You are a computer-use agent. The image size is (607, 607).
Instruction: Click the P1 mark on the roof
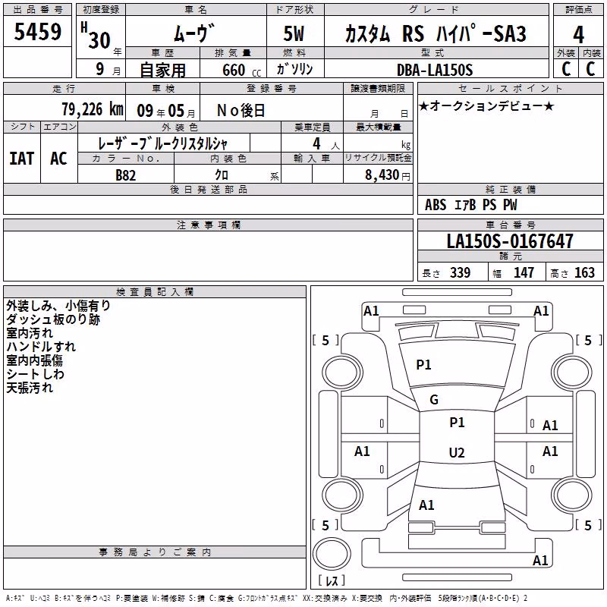point(457,423)
